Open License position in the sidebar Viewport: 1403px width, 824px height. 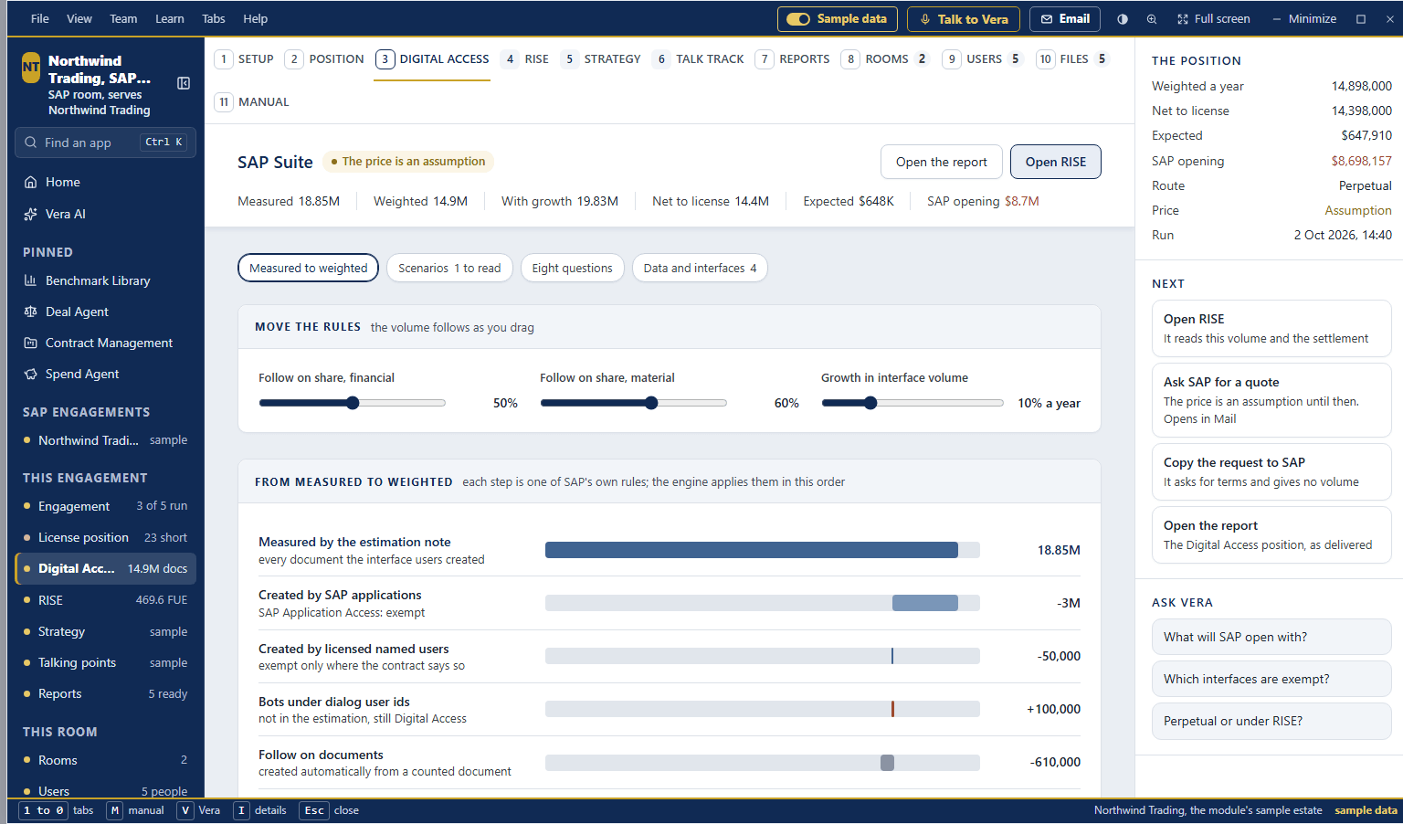pos(105,537)
